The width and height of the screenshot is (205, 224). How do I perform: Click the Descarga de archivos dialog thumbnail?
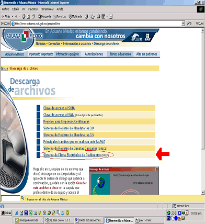pyautogui.click(x=124, y=181)
